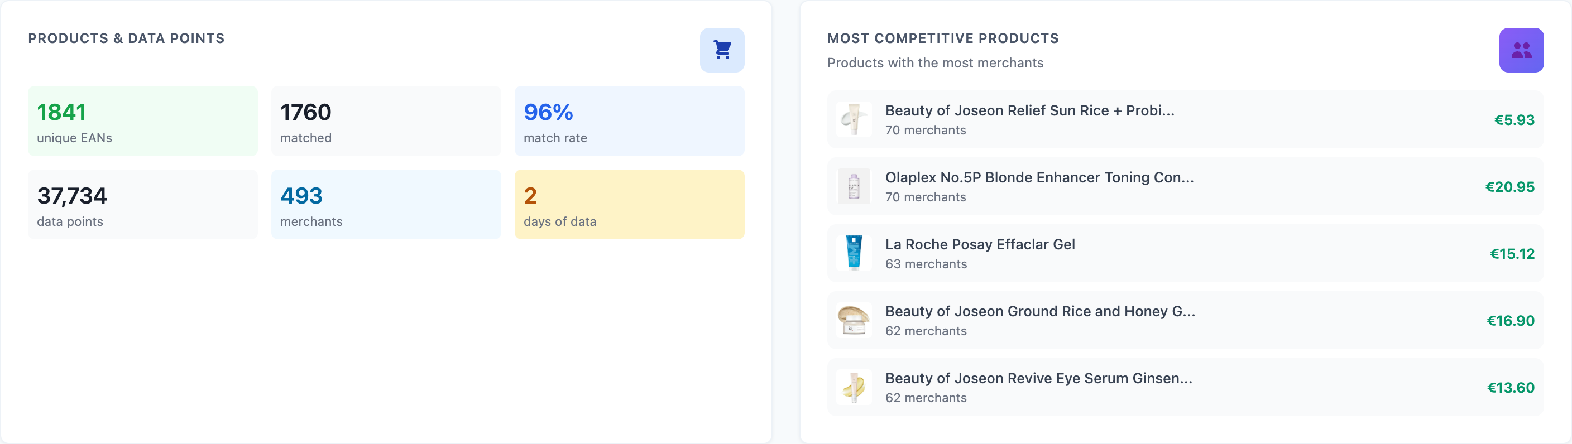Click the purple merchants icon

click(x=1521, y=50)
